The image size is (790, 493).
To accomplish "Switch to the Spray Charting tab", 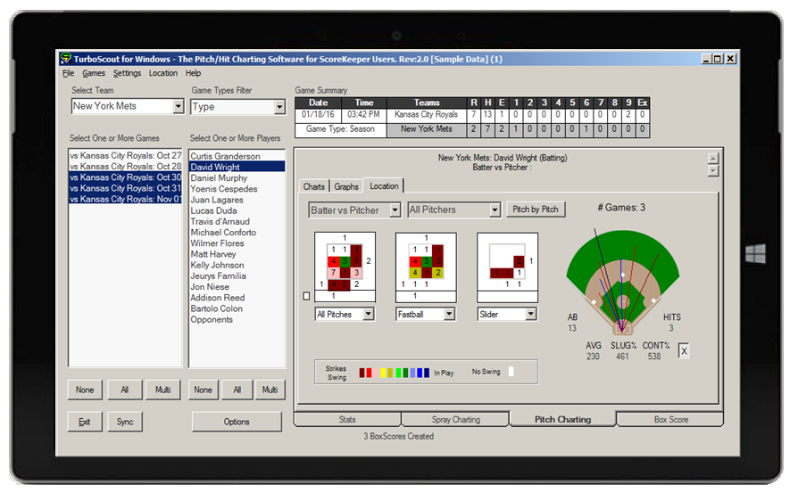I will click(x=455, y=420).
